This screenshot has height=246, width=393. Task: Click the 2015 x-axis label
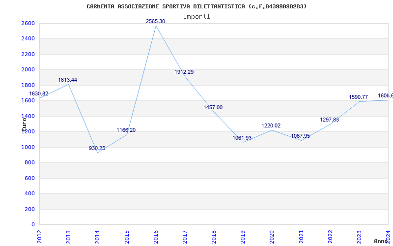click(127, 237)
